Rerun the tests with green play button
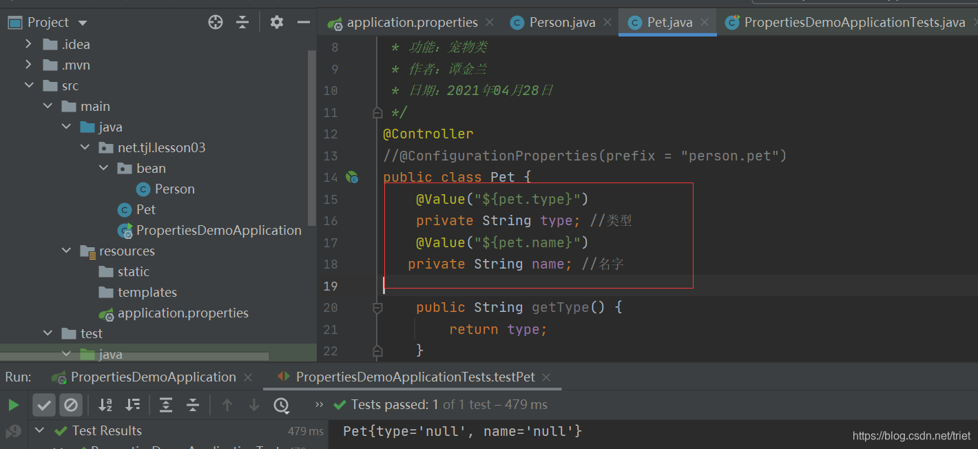Screen dimensions: 978x449 click(x=14, y=405)
